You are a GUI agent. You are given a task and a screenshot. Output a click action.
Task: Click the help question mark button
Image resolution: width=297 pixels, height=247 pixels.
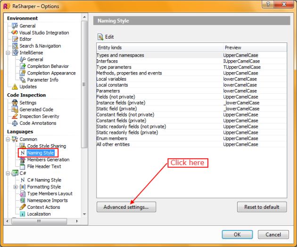[268, 4]
